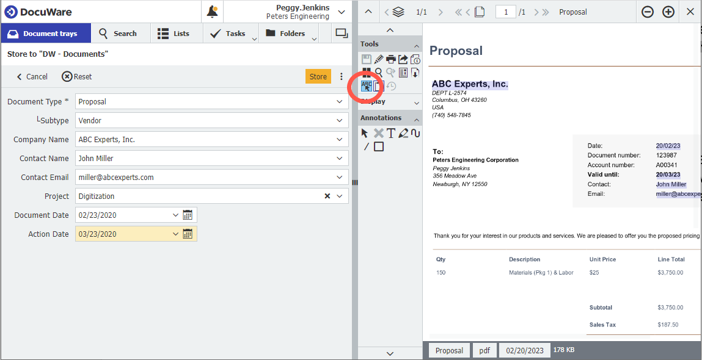Click the notification bell icon
This screenshot has width=702, height=360.
coord(212,11)
